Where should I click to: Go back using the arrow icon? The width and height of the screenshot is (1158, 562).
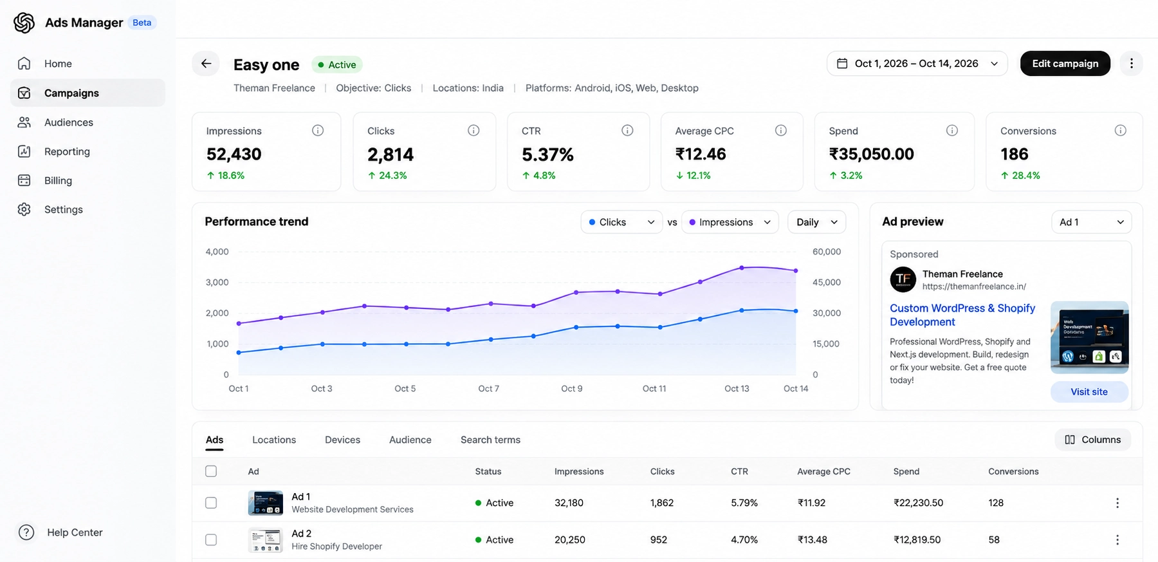pyautogui.click(x=206, y=64)
